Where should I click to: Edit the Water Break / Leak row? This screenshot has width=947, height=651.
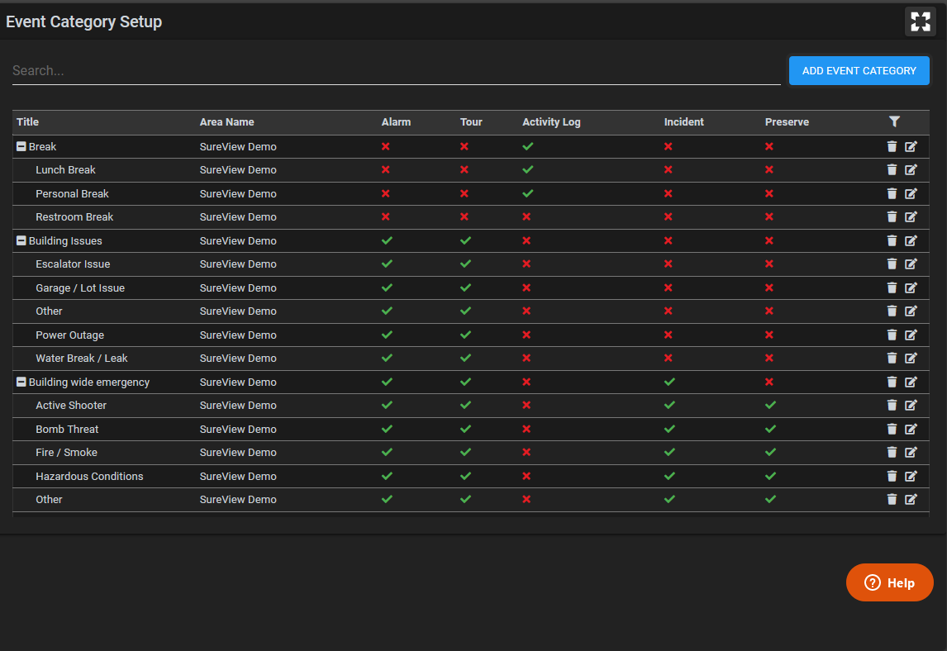[911, 358]
